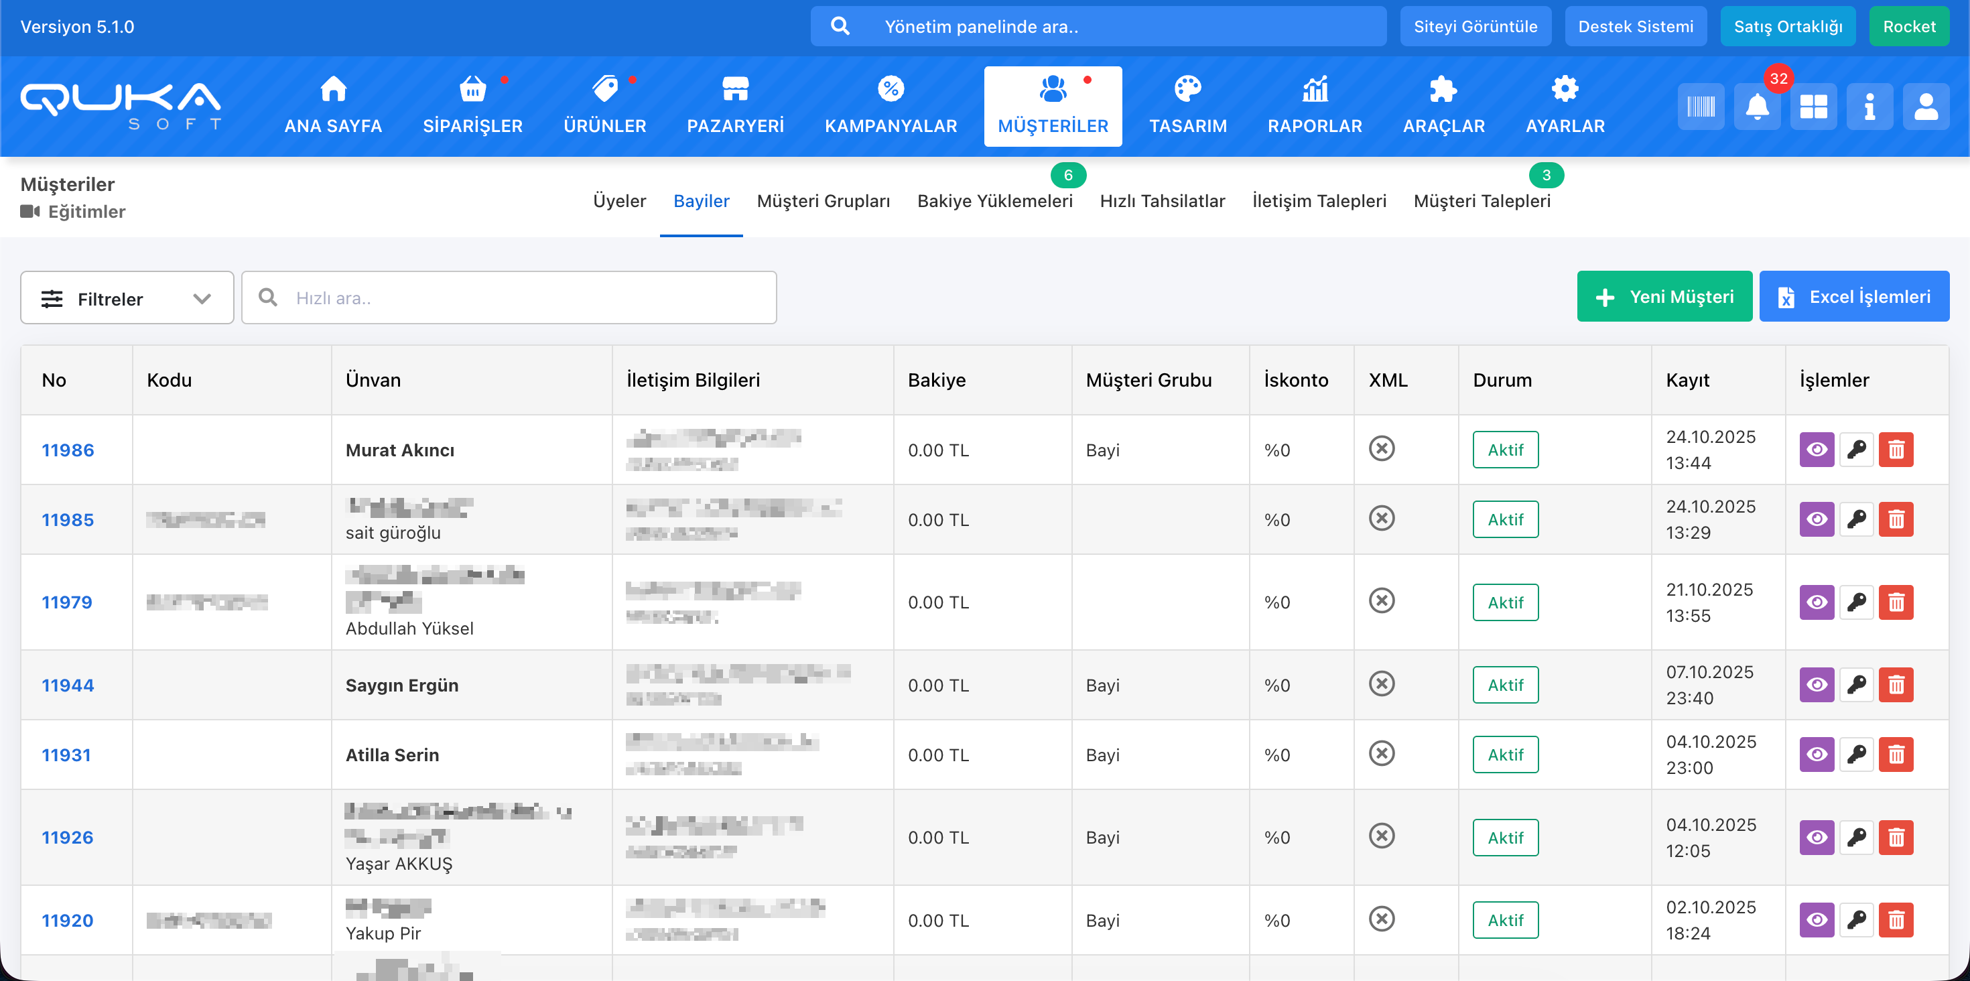
Task: Click the grid apps icon in header
Action: click(1813, 107)
